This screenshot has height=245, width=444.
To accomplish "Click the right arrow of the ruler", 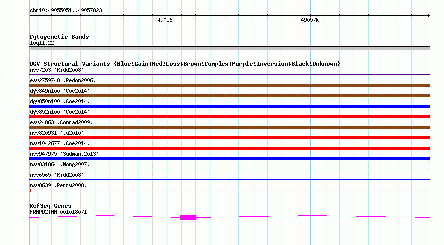I will tap(428, 16).
